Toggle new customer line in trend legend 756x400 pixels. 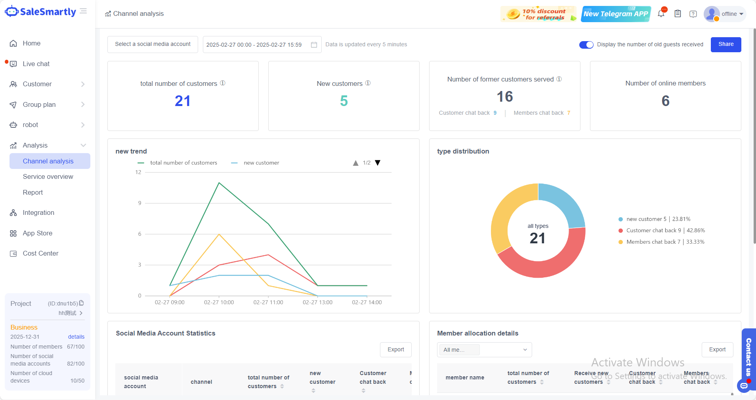pyautogui.click(x=255, y=163)
